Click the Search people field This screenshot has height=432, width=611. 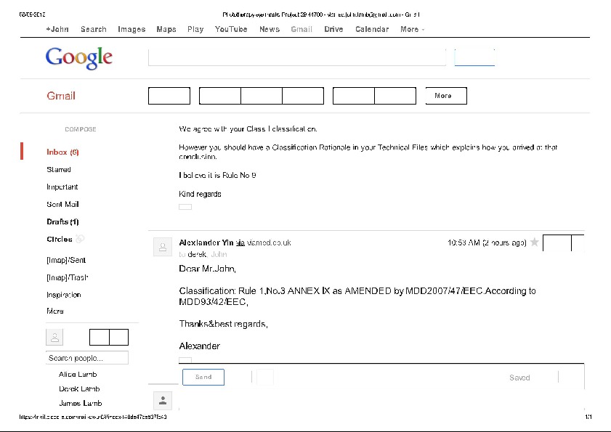pyautogui.click(x=86, y=358)
